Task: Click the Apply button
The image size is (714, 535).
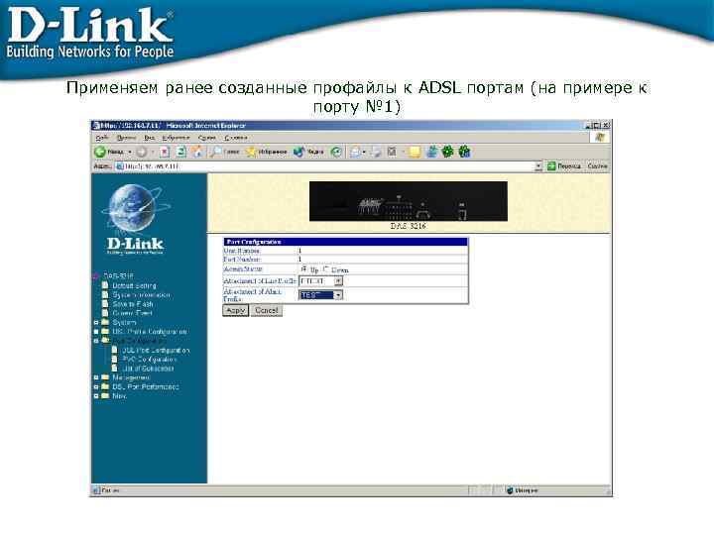Action: 235,310
